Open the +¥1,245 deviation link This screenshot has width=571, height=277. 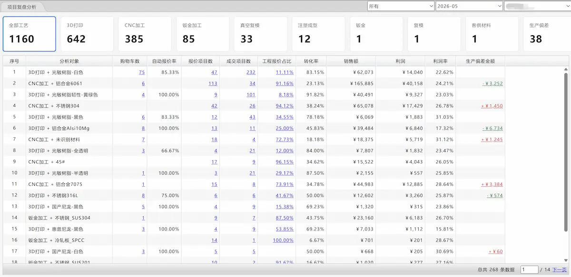(492, 140)
